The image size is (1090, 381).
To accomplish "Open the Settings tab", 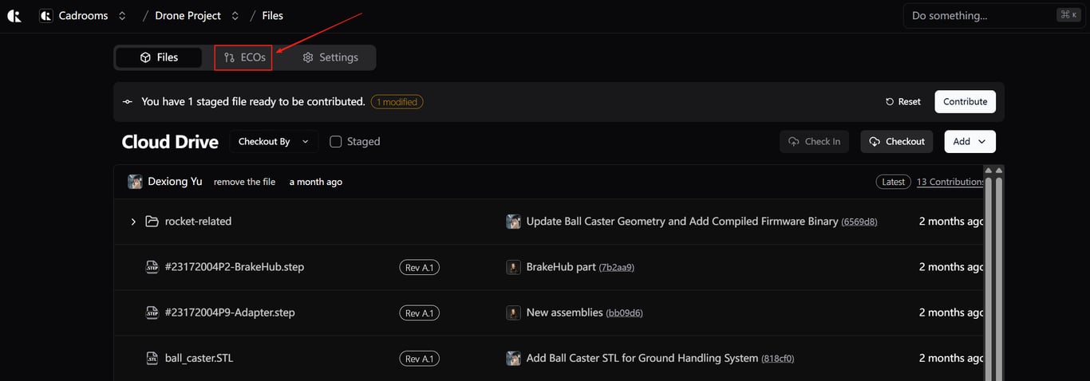I will click(330, 57).
